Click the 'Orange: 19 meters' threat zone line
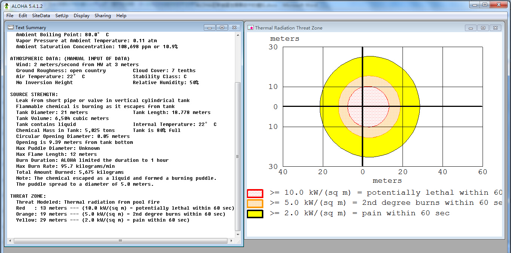Screen dimensions: 511x253 tap(121, 214)
